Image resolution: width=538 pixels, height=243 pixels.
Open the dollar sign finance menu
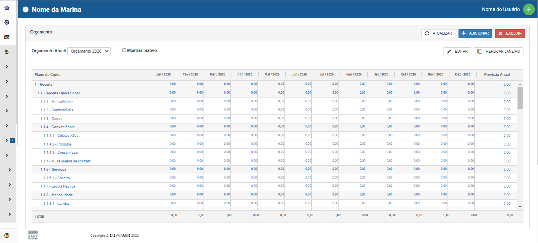7,52
